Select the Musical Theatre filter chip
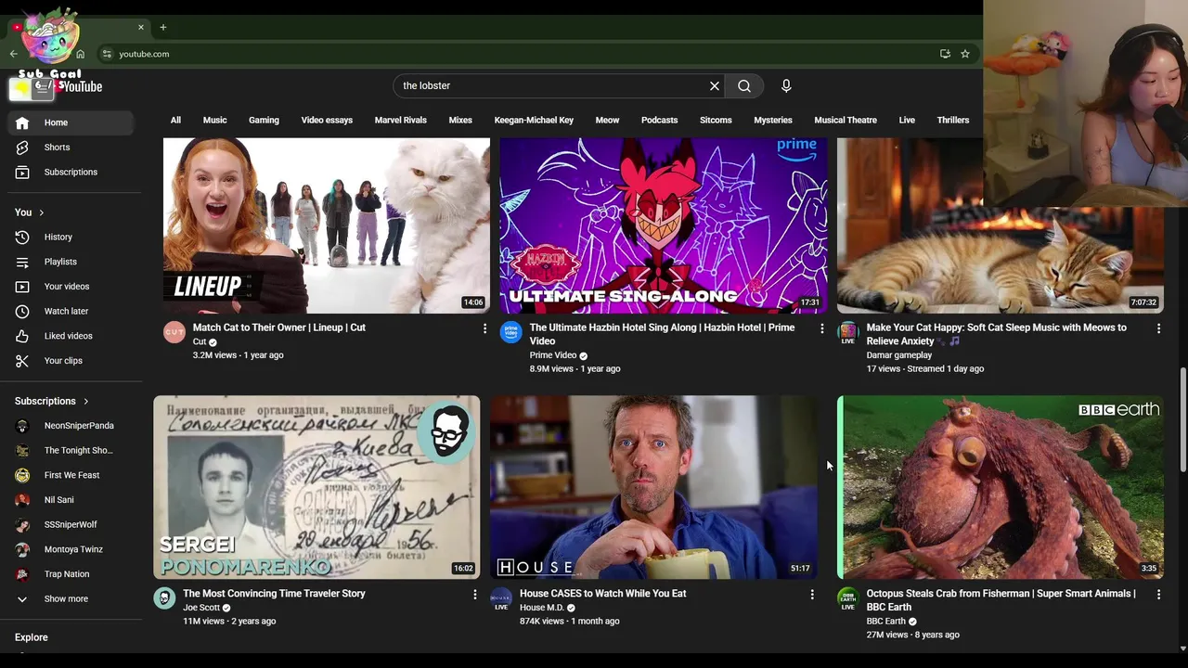Image resolution: width=1188 pixels, height=668 pixels. tap(846, 121)
